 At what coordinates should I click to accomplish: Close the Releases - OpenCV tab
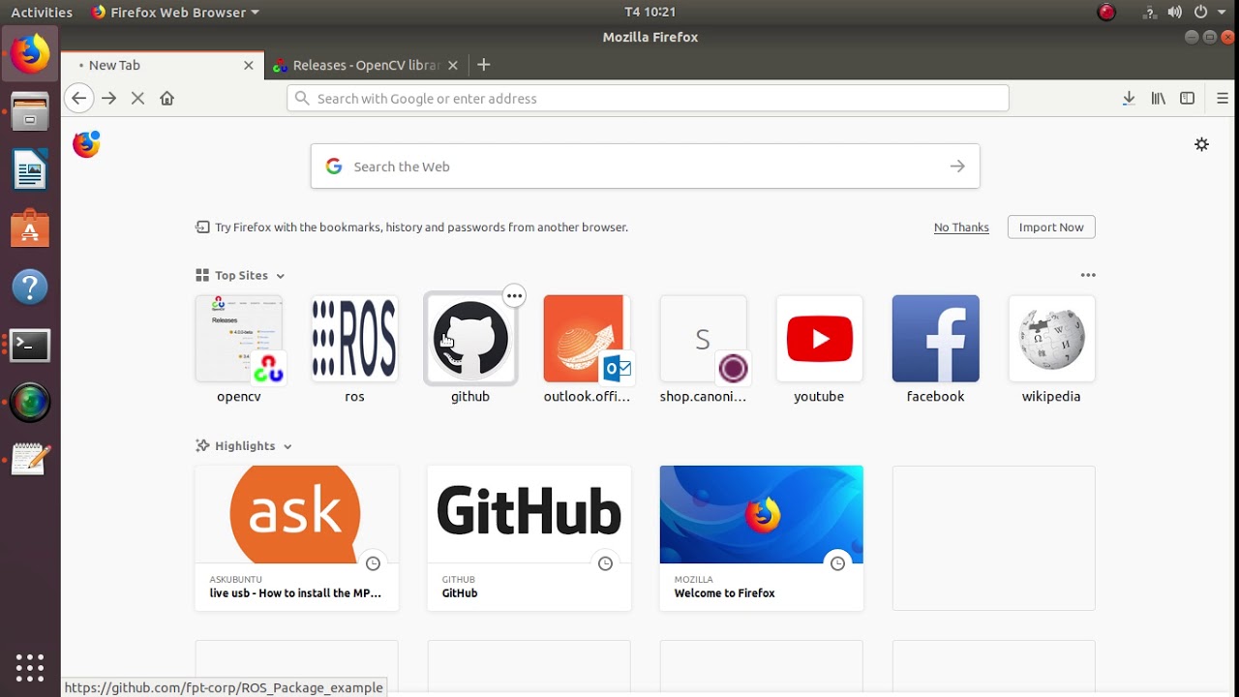(452, 65)
